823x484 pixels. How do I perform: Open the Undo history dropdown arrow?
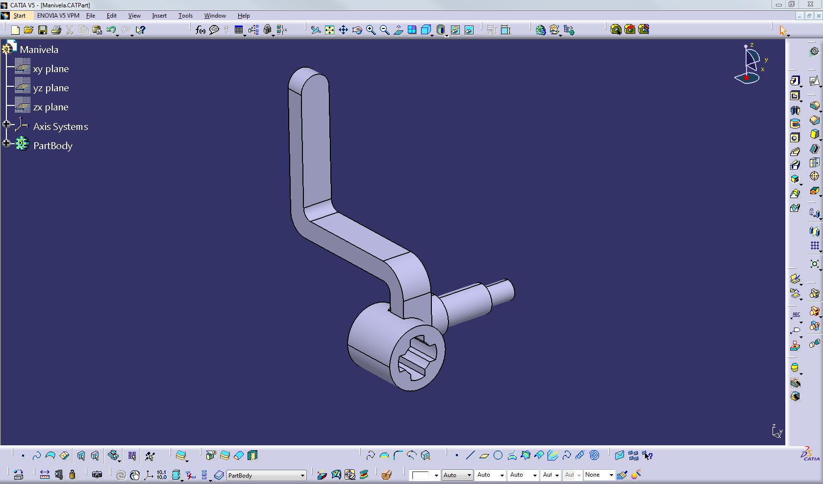click(x=118, y=35)
